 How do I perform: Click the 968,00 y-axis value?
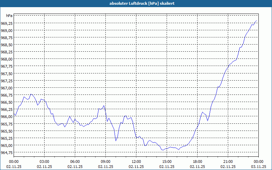(6, 59)
